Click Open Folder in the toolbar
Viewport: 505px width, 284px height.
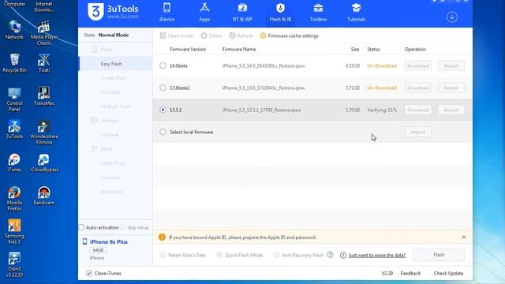pyautogui.click(x=177, y=35)
